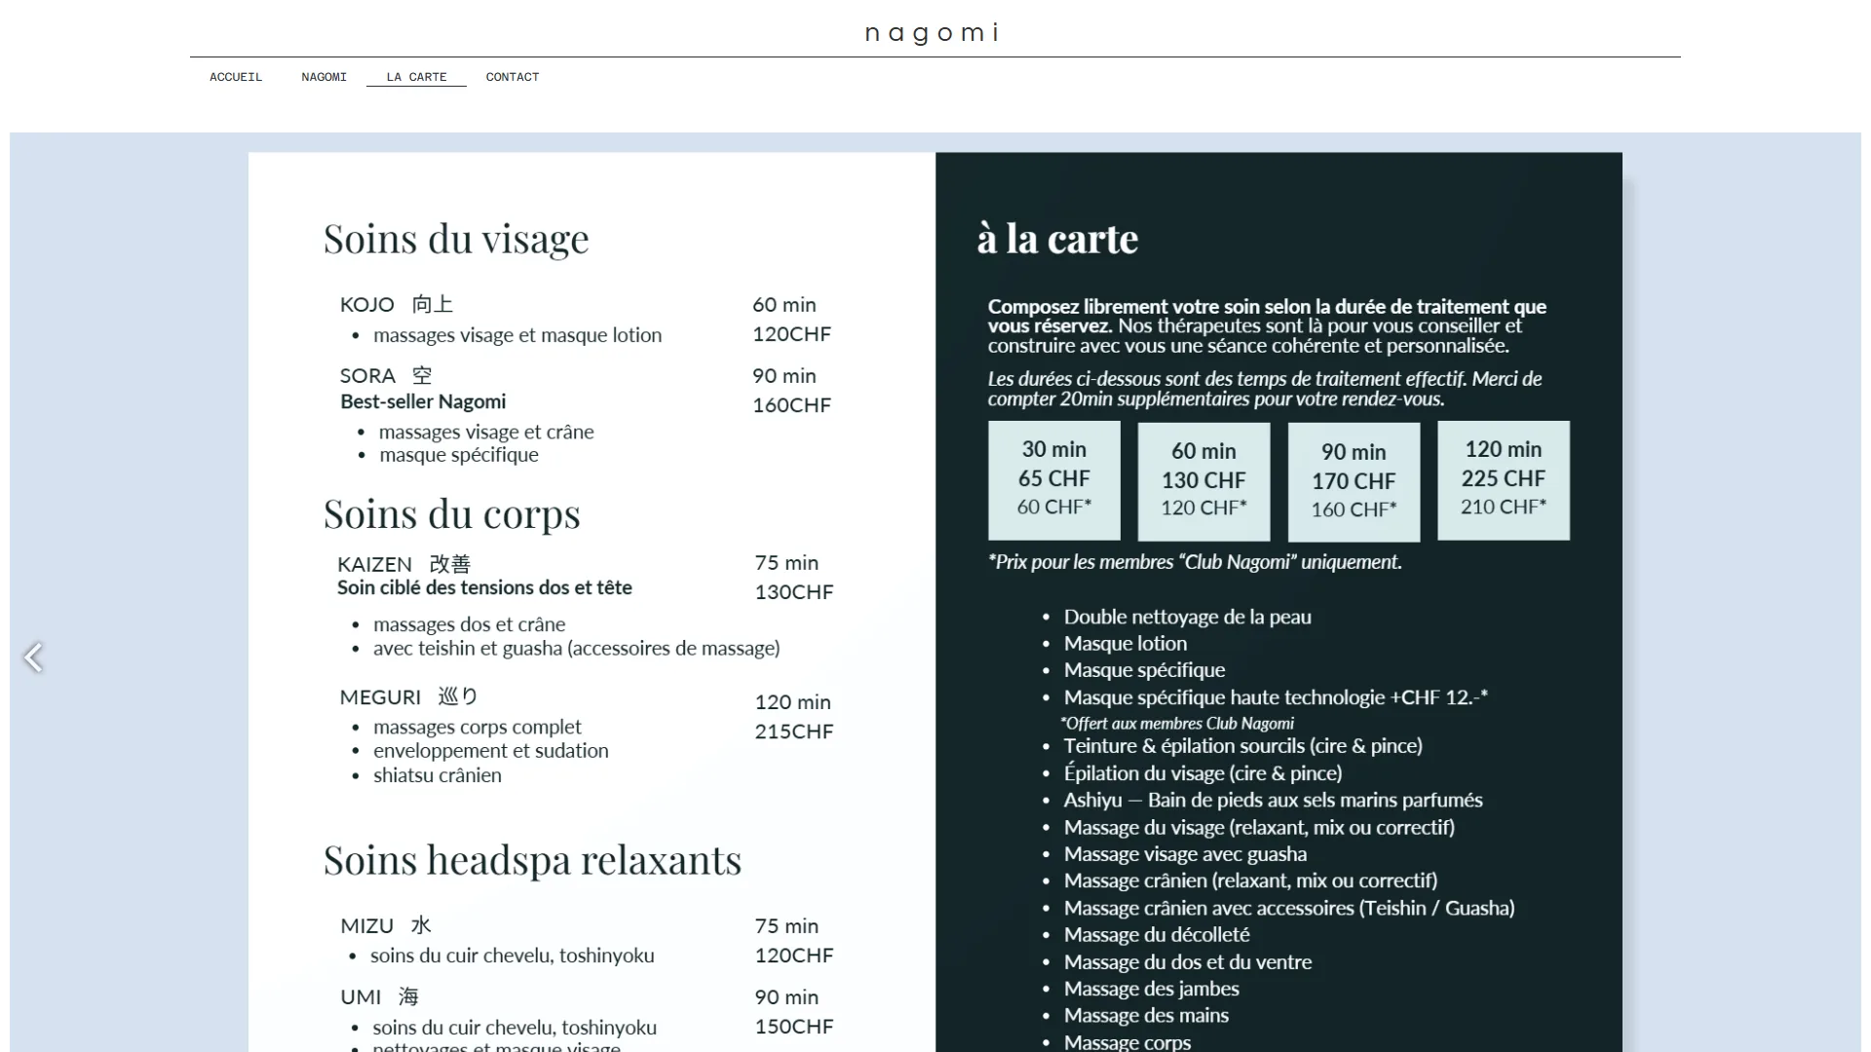Click 'Épilation du visage' item

click(1203, 773)
